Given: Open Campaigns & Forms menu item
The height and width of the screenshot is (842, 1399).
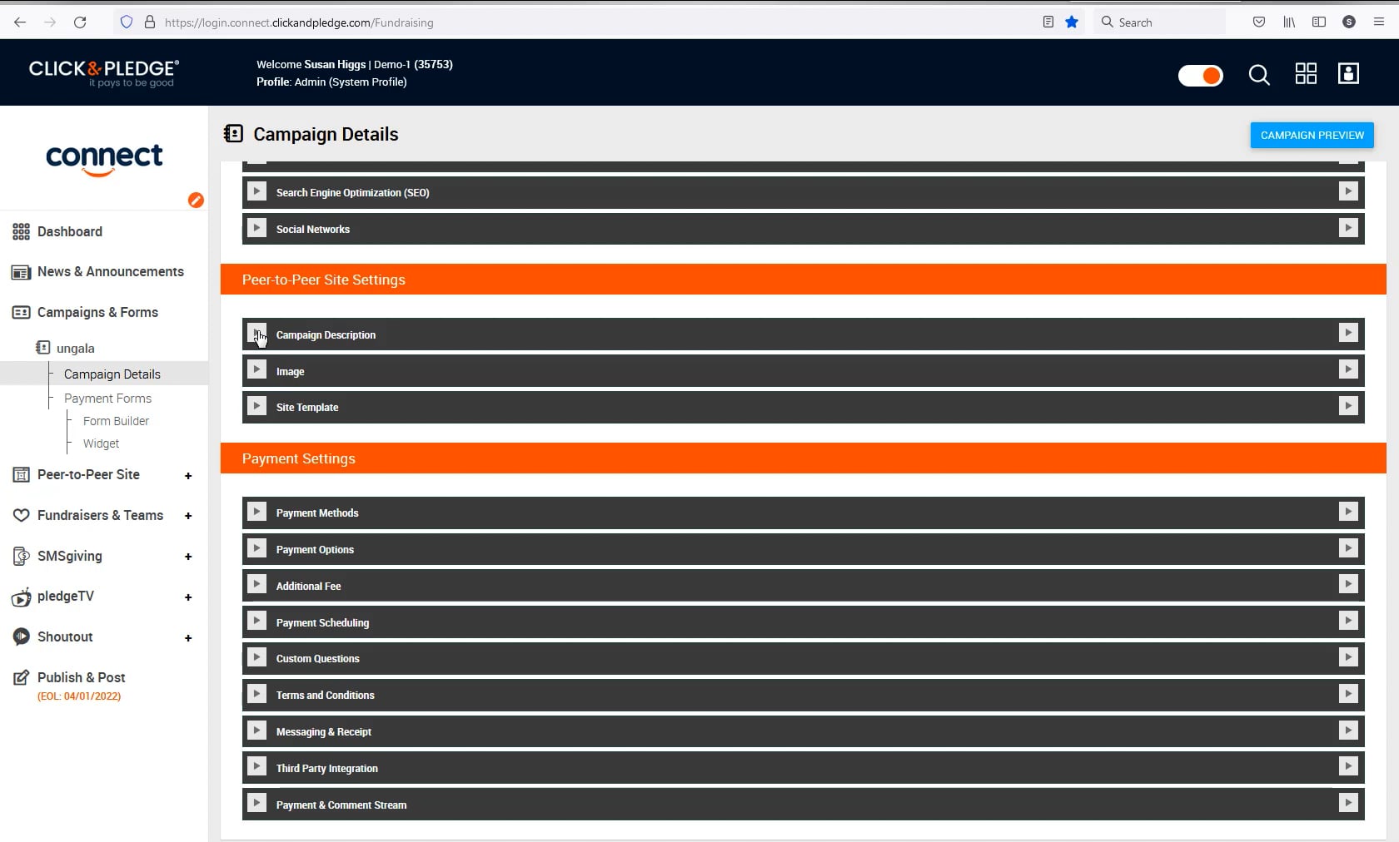Looking at the screenshot, I should (97, 312).
